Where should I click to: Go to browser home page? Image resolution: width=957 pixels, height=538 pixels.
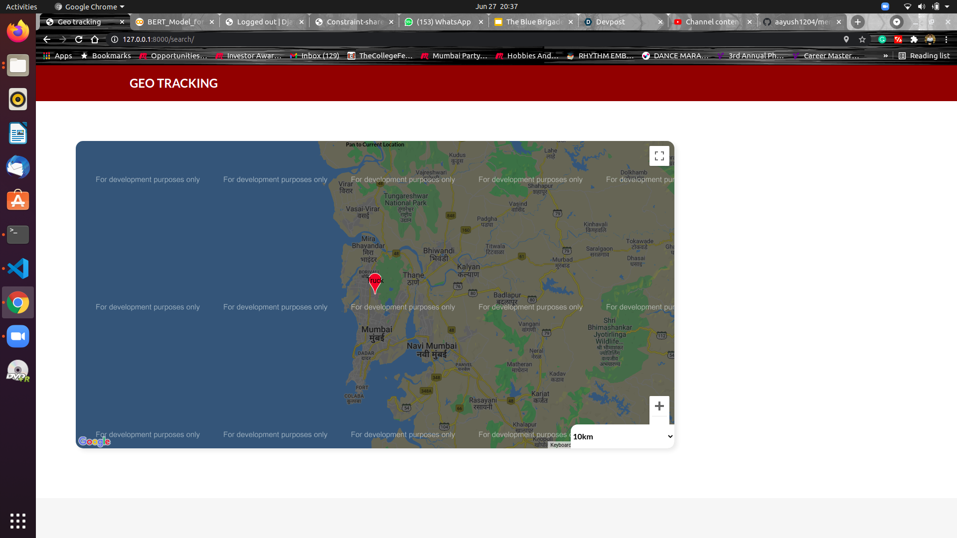click(x=95, y=39)
